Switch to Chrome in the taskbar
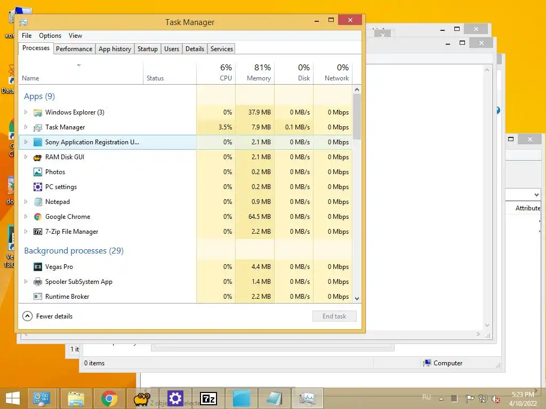546x409 pixels. (109, 398)
